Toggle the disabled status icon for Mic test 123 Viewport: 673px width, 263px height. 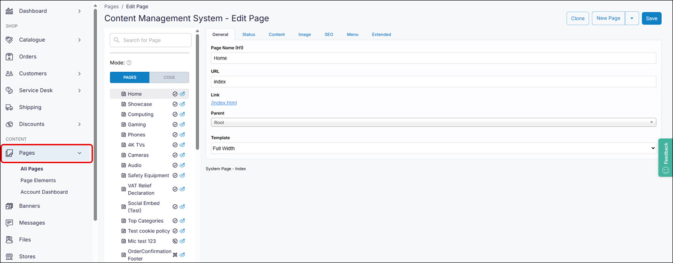coord(175,241)
